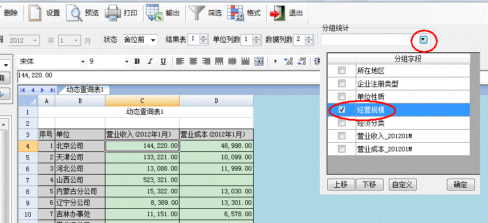
Task: Click the vertical middle-align icon
Action: [233, 61]
